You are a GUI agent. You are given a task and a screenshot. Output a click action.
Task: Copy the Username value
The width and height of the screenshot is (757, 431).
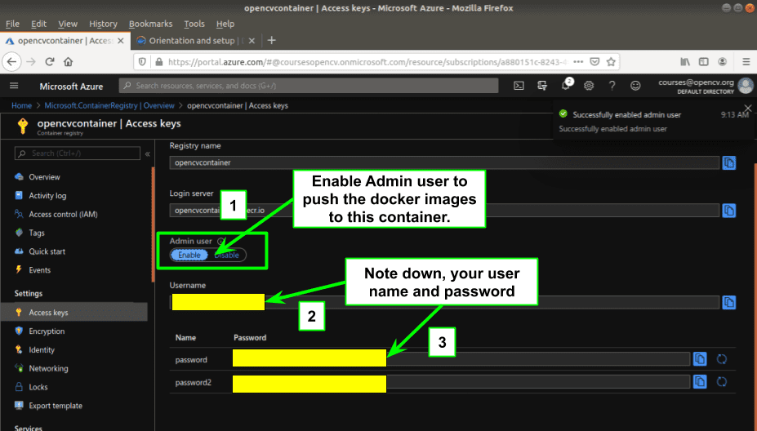[x=728, y=303]
